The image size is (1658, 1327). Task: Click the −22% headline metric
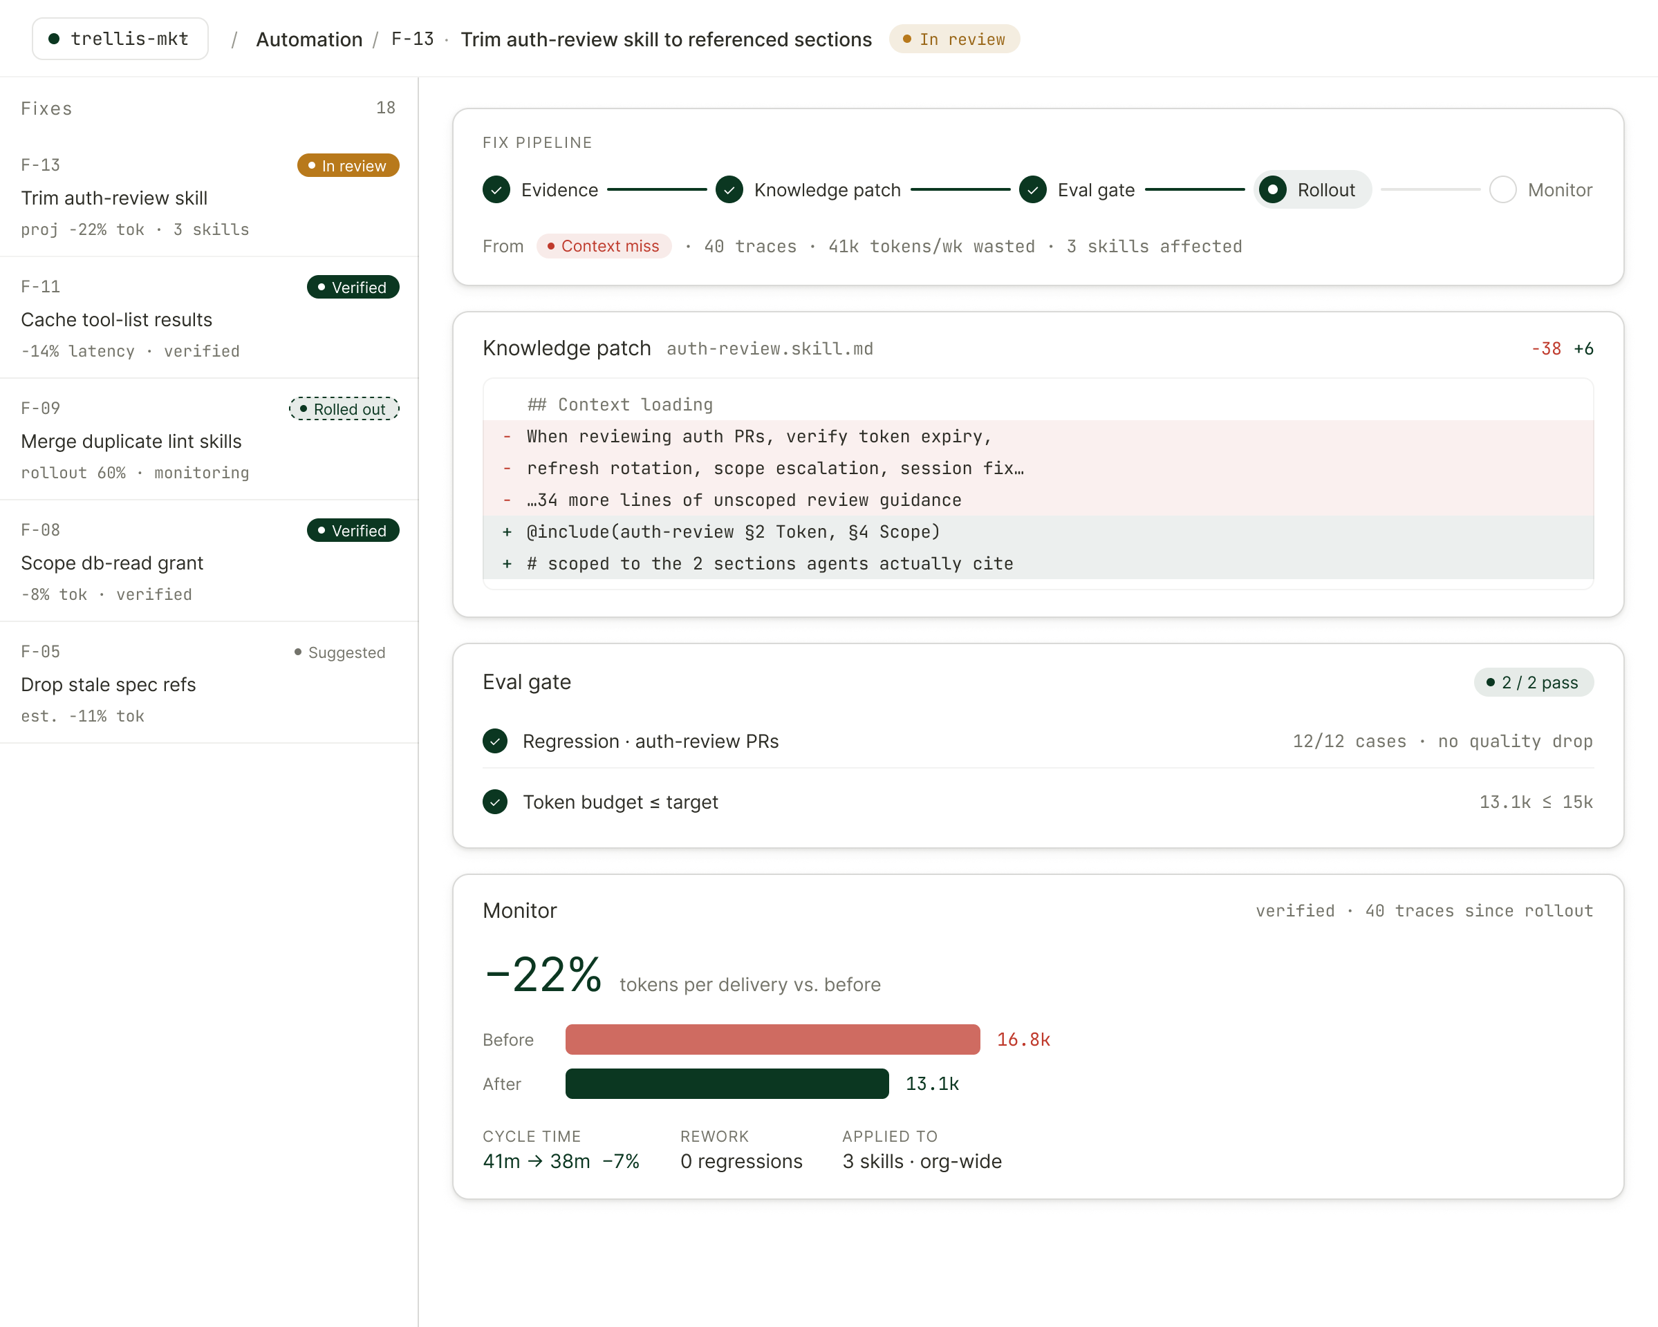click(543, 974)
